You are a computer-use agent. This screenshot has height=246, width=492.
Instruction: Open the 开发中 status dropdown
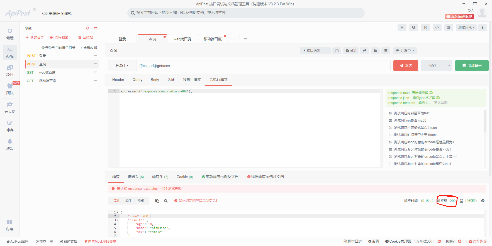[405, 51]
